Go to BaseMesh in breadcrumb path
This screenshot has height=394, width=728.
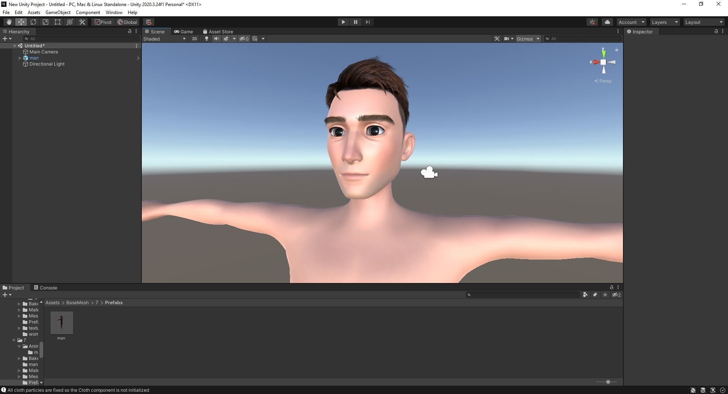pos(77,303)
